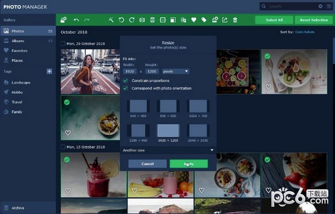
Task: Click the gallery vertical scrollbar
Action: [334, 51]
